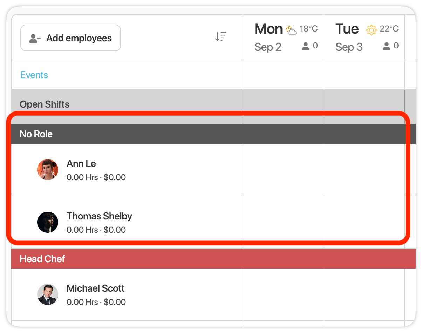
Task: Click Monday's staff count person icon
Action: (x=306, y=46)
